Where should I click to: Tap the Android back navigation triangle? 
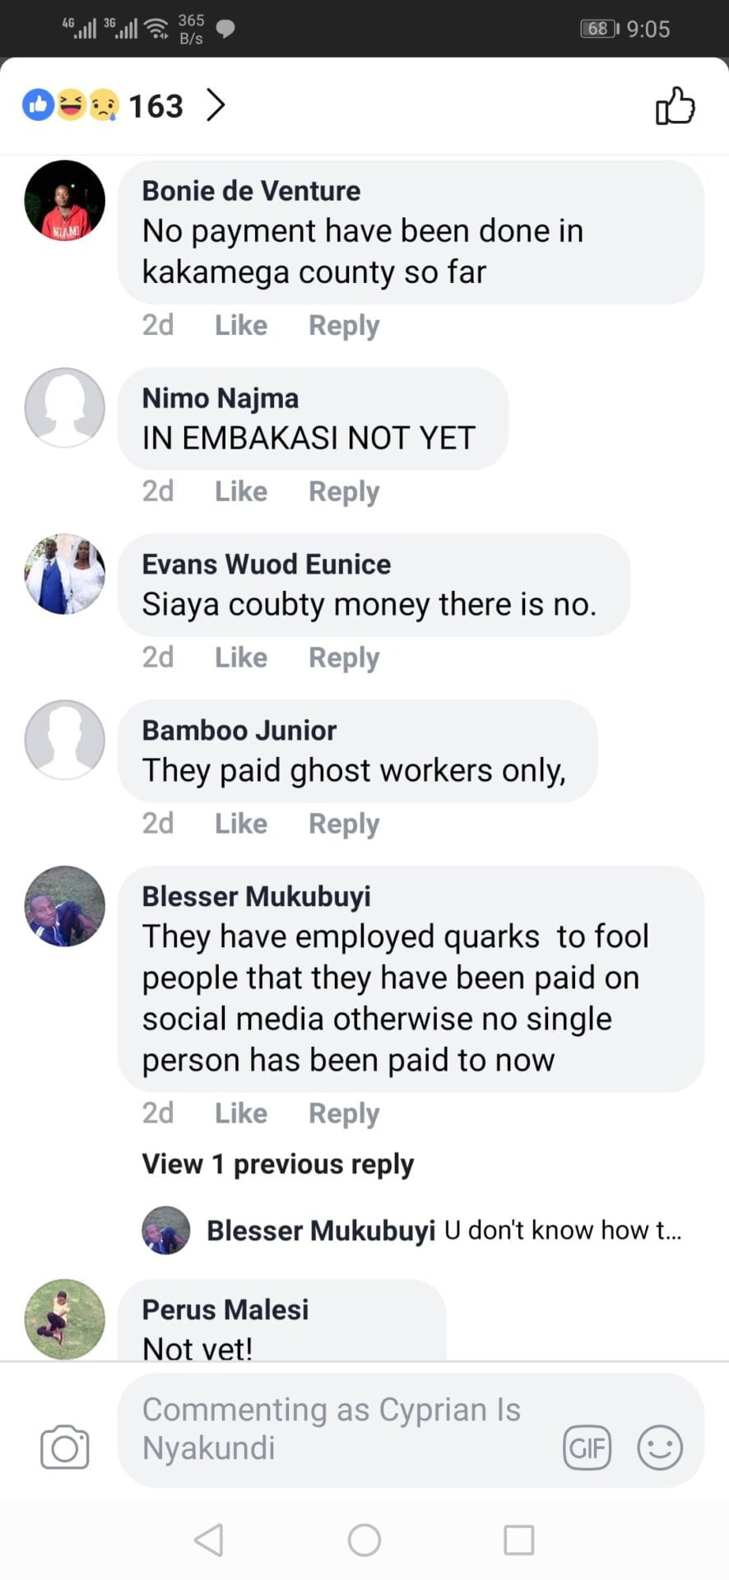(x=209, y=1540)
